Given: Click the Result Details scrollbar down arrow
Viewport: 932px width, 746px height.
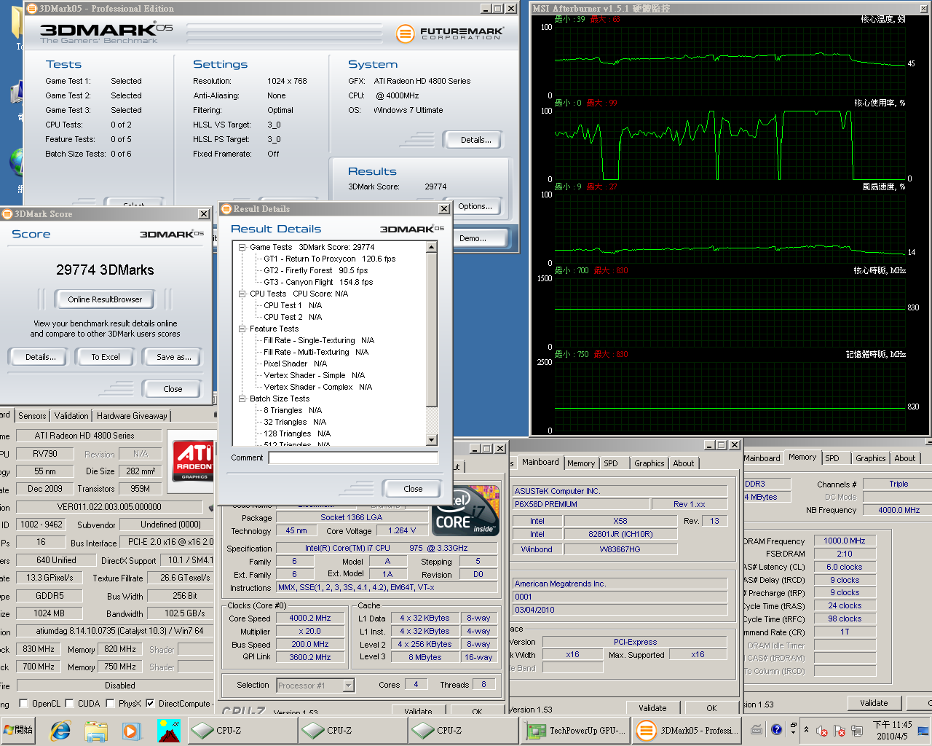Looking at the screenshot, I should pos(432,440).
